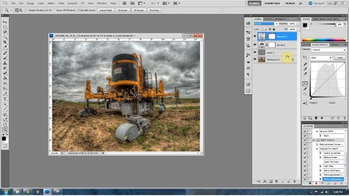Open the Fill value dropdown arrow
The height and width of the screenshot is (196, 349).
click(298, 29)
